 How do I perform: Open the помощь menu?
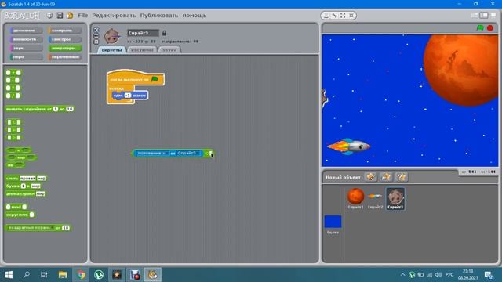[195, 16]
